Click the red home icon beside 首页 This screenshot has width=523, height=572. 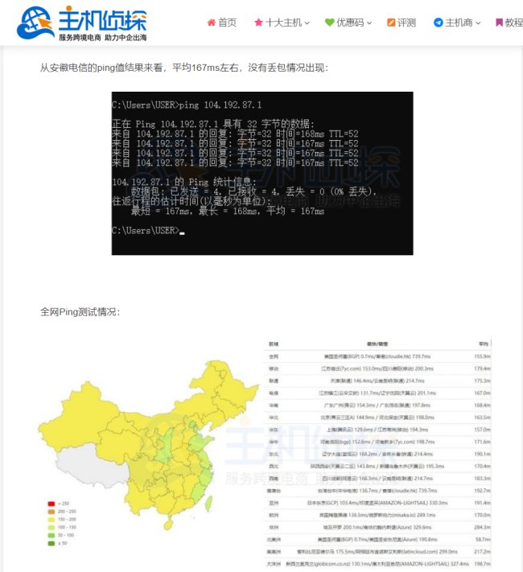[211, 23]
